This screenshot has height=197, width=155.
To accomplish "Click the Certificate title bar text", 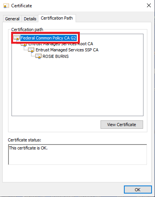I will click(x=21, y=6).
